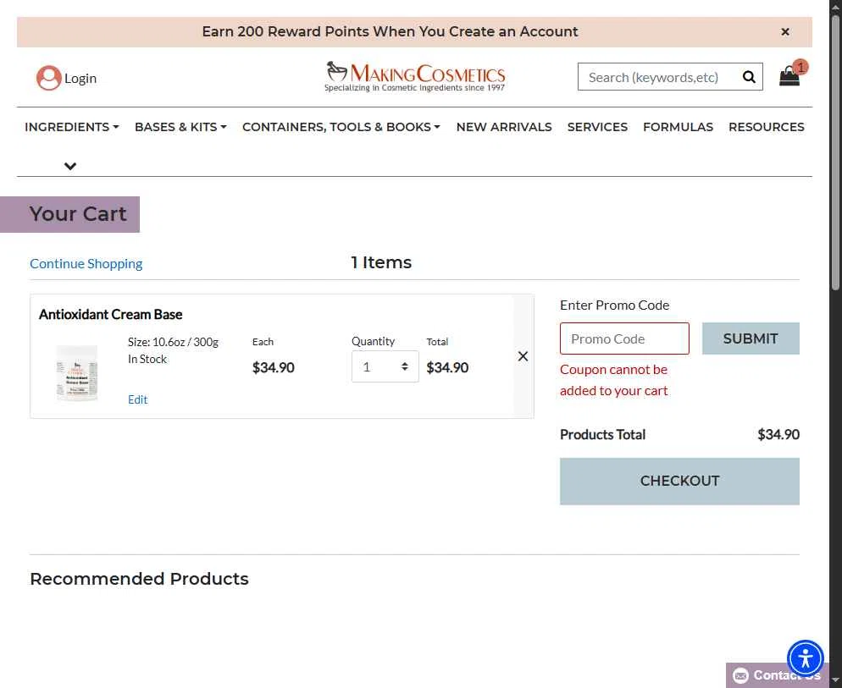Open Antioxidant Cream Base product title
Image resolution: width=842 pixels, height=688 pixels.
point(111,315)
